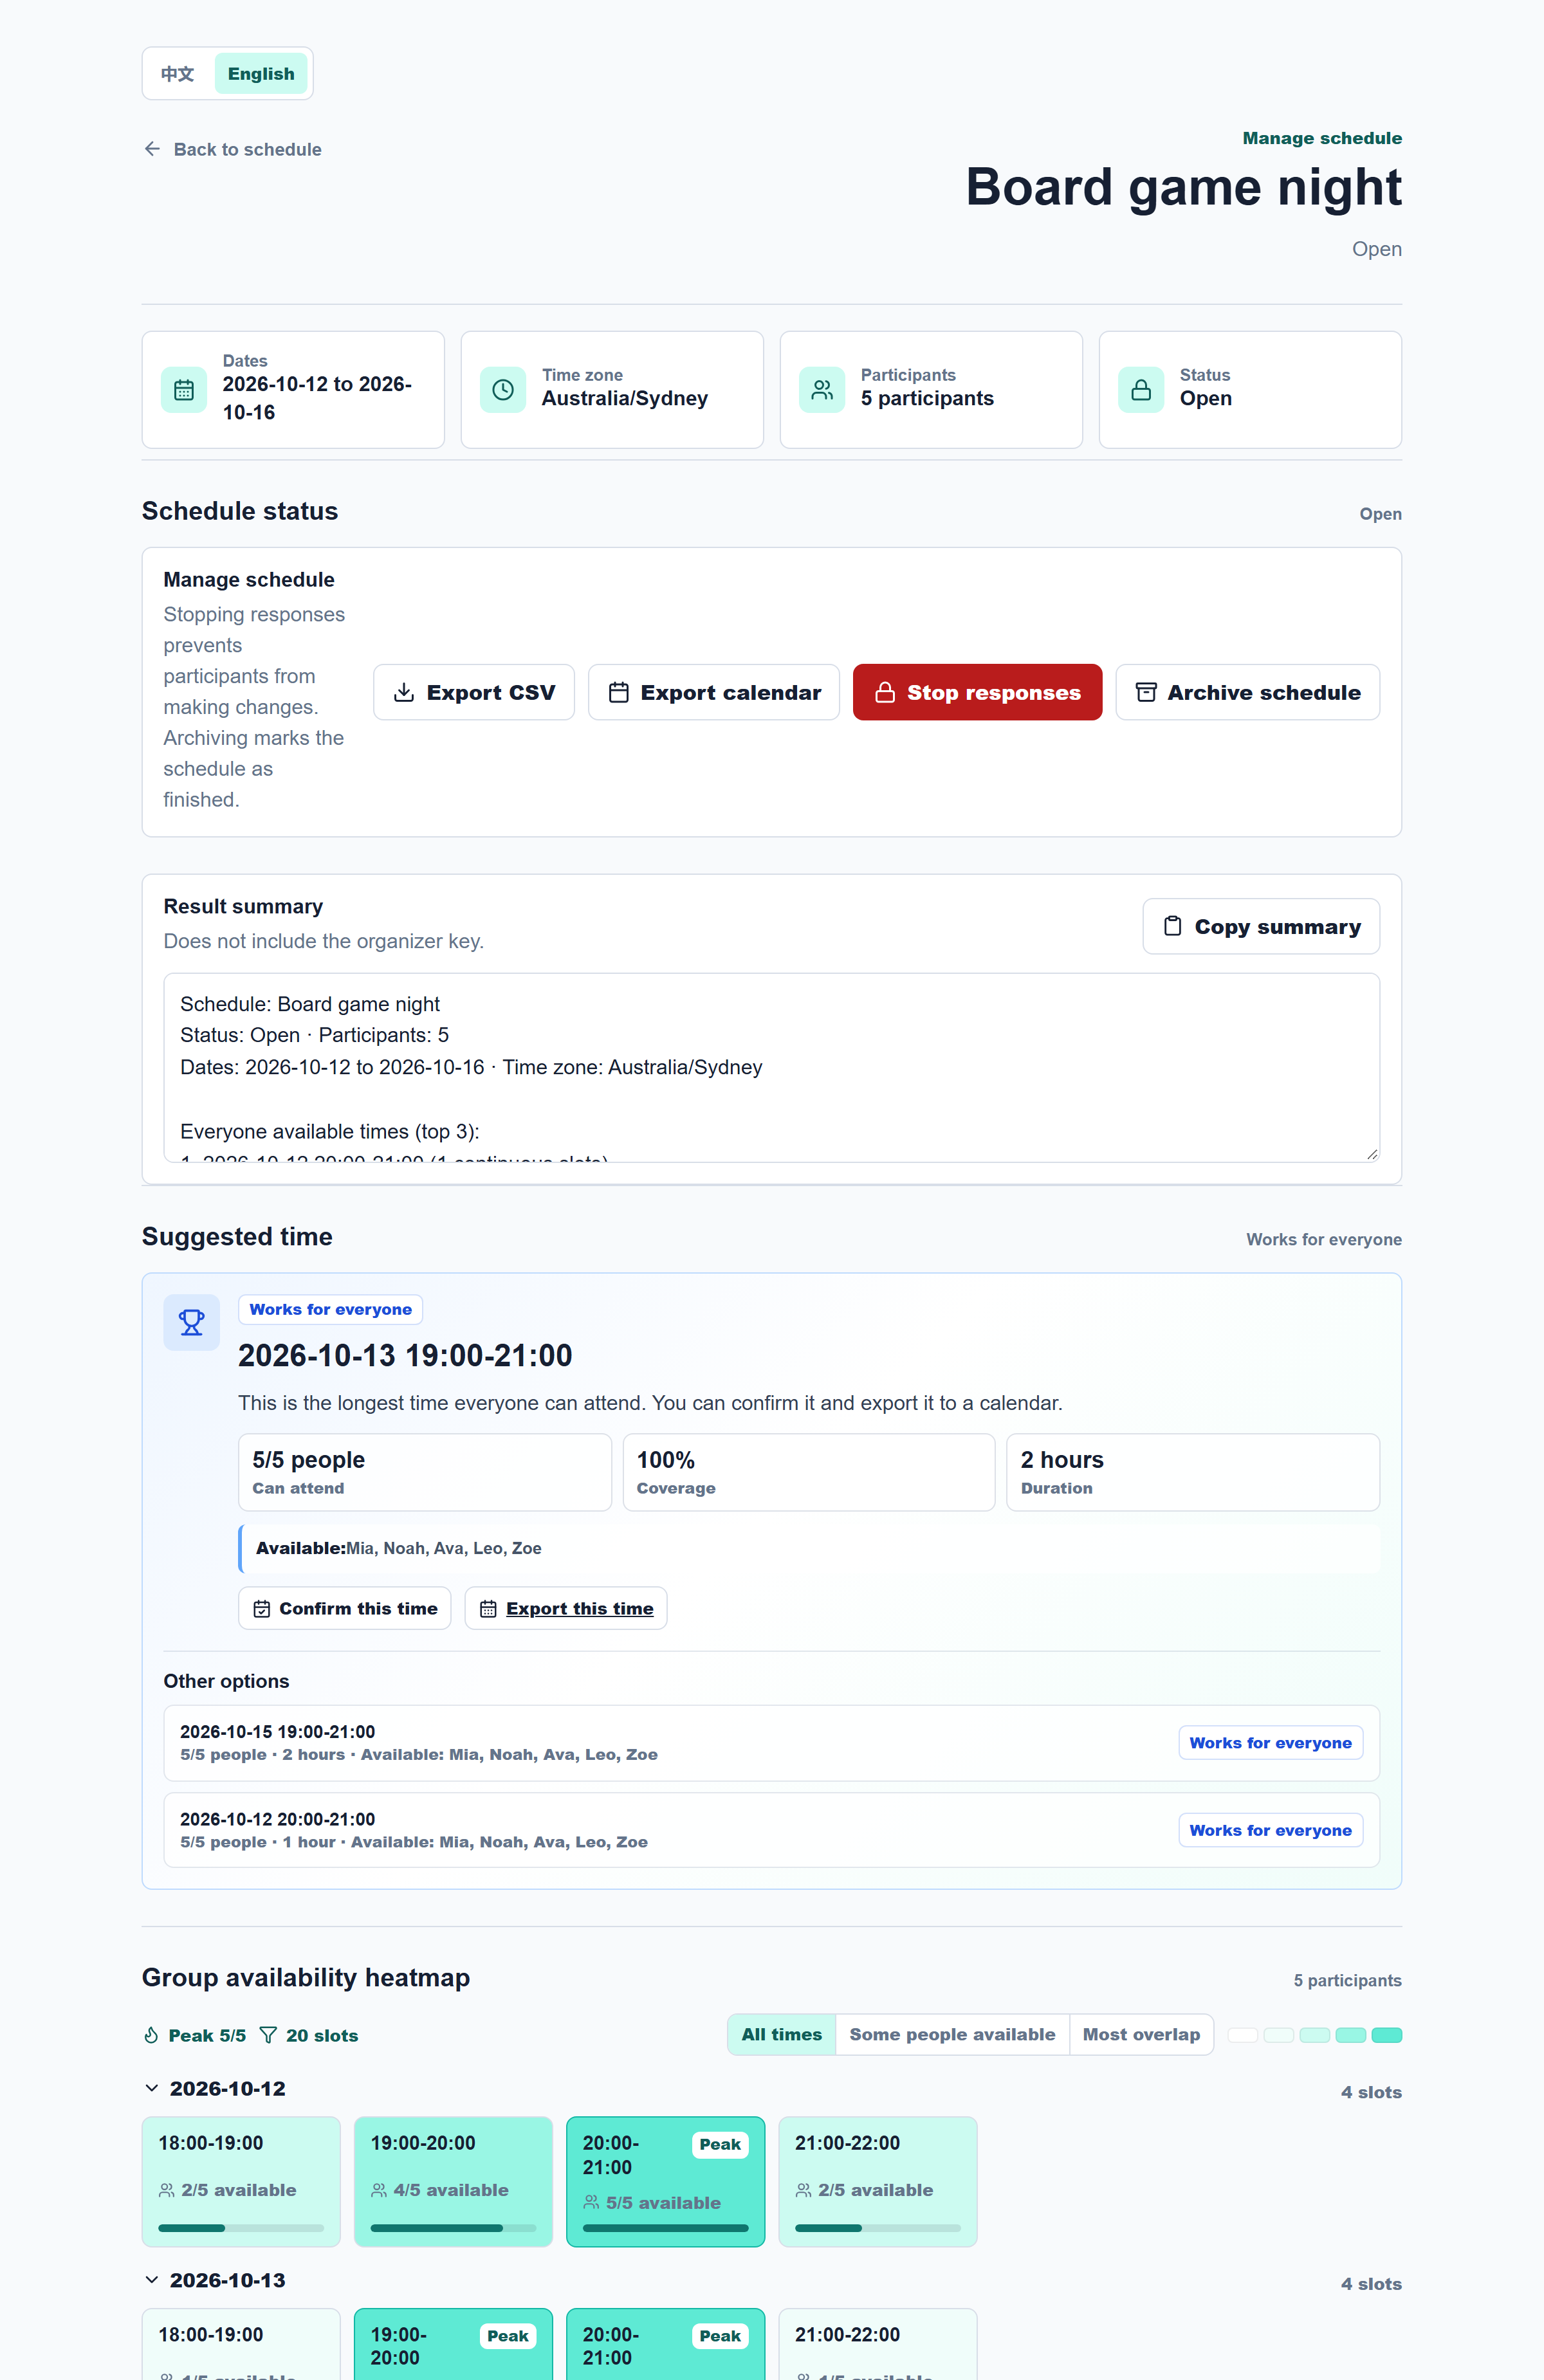Viewport: 1544px width, 2380px height.
Task: Collapse the 2026-10-13 date group
Action: (152, 2280)
